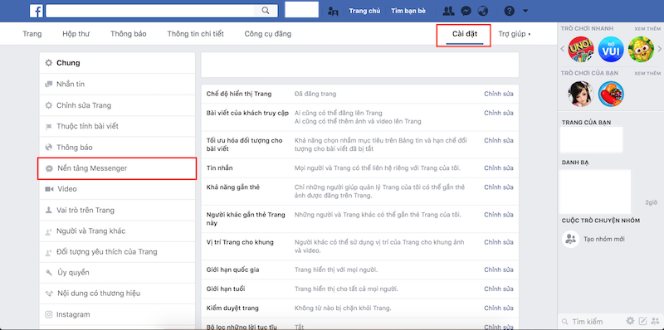Edit the Tin nhắn setting
Viewport: 664px width, 330px height.
tap(499, 168)
